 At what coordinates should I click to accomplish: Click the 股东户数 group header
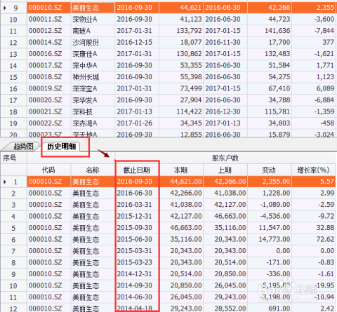click(x=225, y=158)
